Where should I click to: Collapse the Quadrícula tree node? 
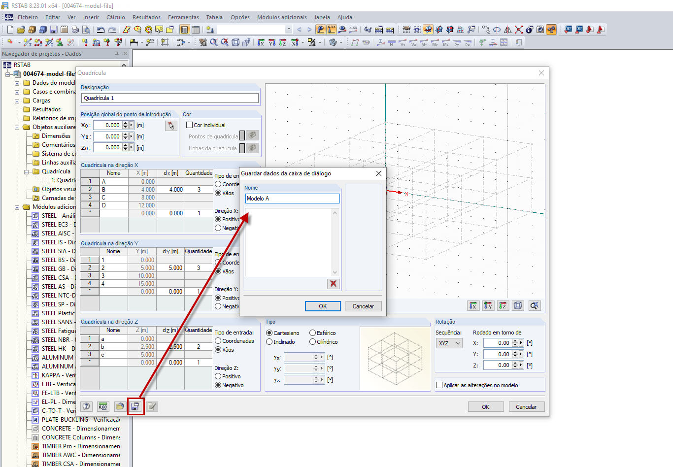[x=27, y=171]
